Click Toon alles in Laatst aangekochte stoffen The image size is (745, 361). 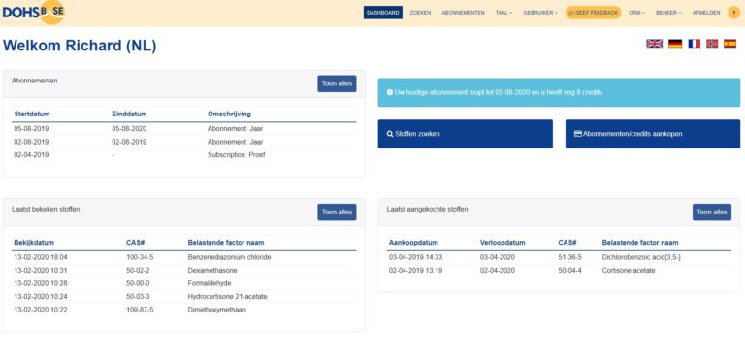click(712, 212)
